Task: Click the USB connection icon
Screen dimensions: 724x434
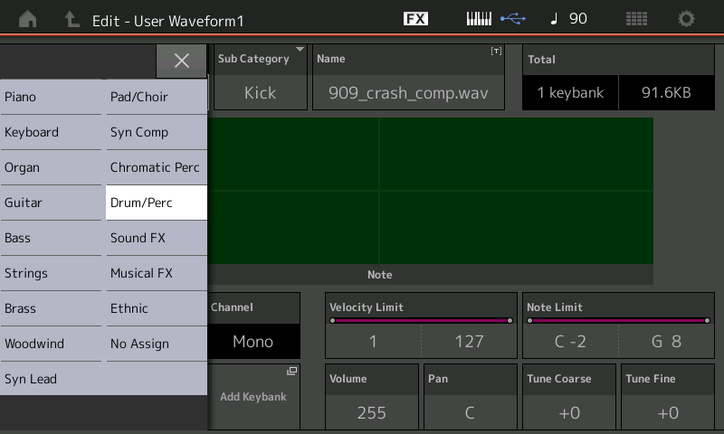Action: click(512, 19)
